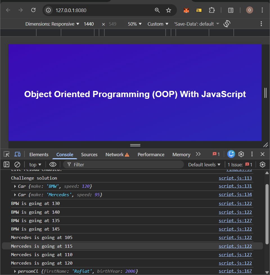270x275 pixels.
Task: Open the Default levels dropdown
Action: [204, 165]
